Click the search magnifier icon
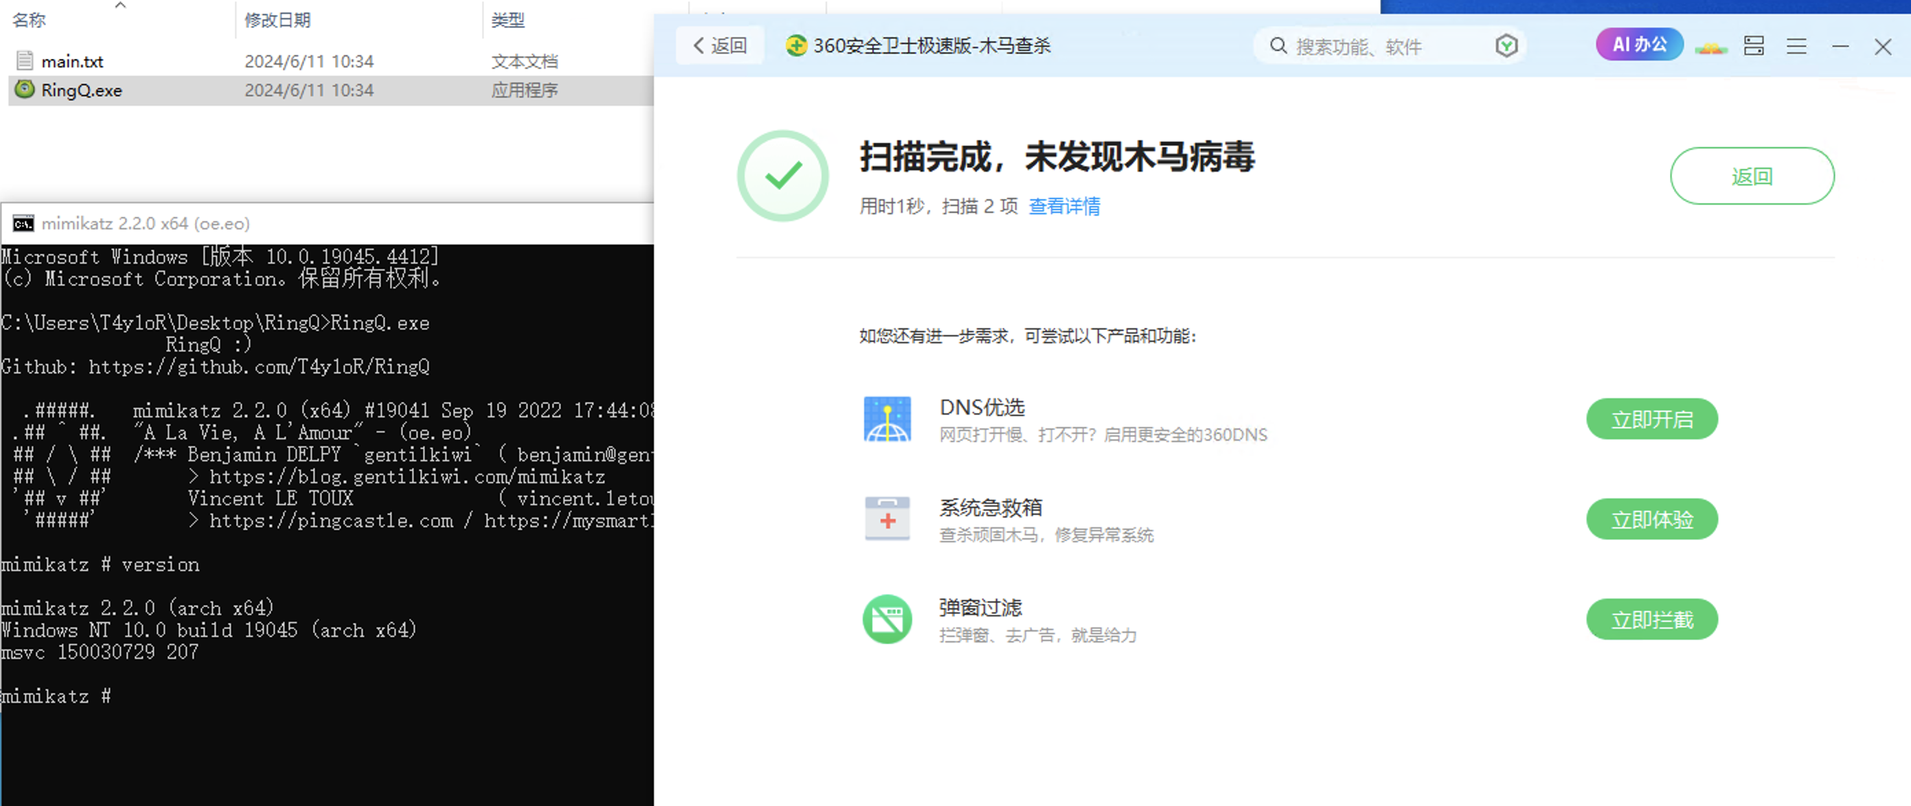Viewport: 1911px width, 806px height. point(1278,46)
